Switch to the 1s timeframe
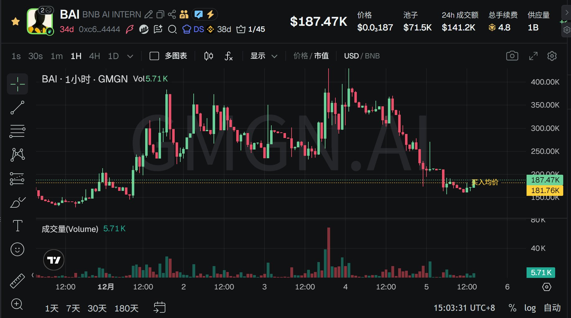The width and height of the screenshot is (571, 318). (16, 56)
